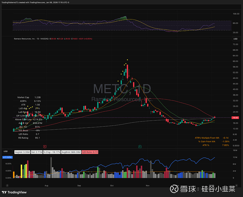
Task: Select the blue +11.52% axis label
Action: tap(7, 157)
